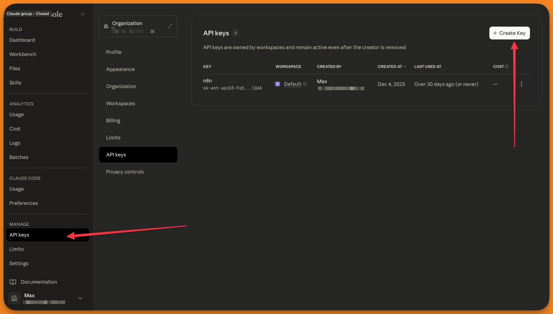553x314 pixels.
Task: Click the building icon in the Organization card
Action: click(x=106, y=26)
